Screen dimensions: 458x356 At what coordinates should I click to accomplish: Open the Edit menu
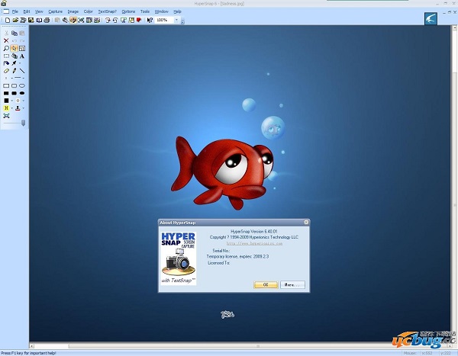tap(27, 11)
